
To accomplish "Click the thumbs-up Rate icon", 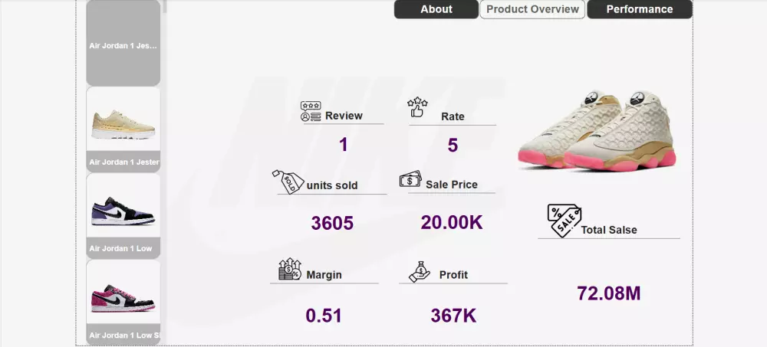I will pyautogui.click(x=417, y=107).
